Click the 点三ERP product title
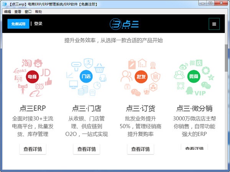This screenshot has width=230, height=172. point(33,109)
